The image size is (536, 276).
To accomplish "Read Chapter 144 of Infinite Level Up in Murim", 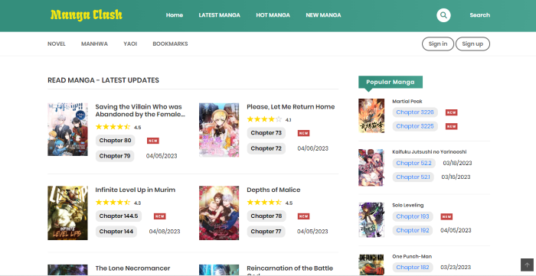I will [x=116, y=232].
